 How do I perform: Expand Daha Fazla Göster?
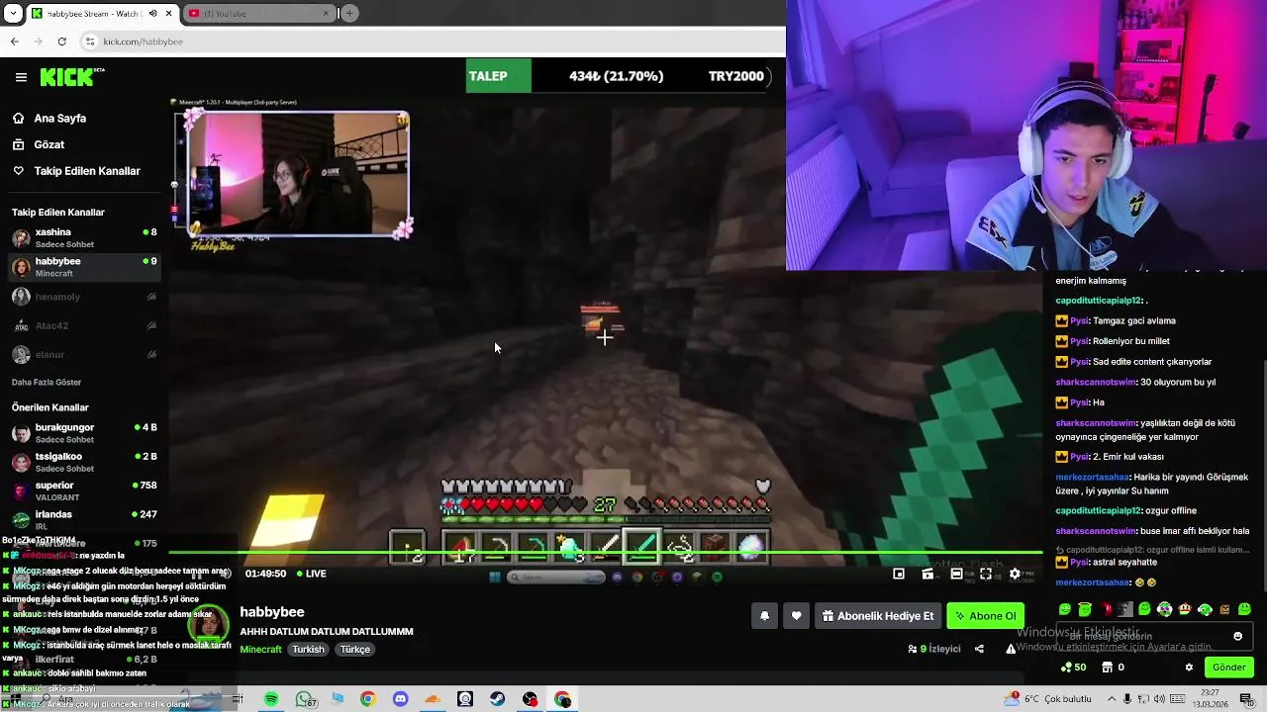pos(47,382)
